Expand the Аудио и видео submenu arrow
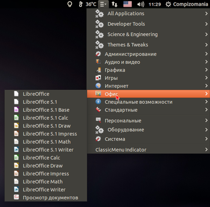This screenshot has height=207, width=210. (207, 62)
